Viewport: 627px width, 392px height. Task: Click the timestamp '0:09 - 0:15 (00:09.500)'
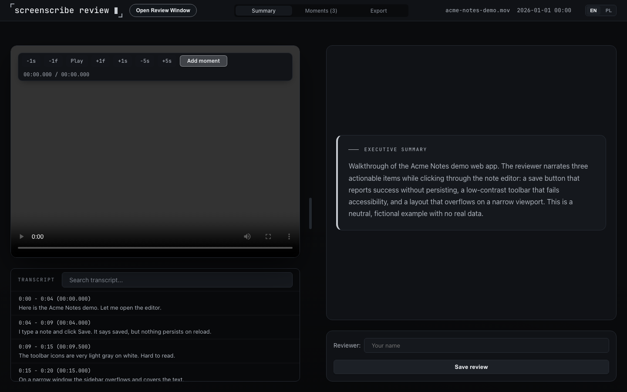click(x=54, y=347)
